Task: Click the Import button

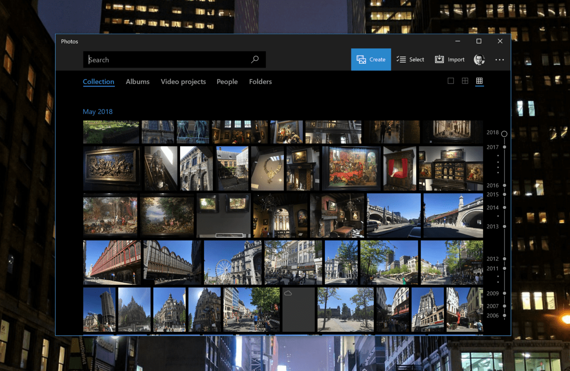Action: [450, 59]
